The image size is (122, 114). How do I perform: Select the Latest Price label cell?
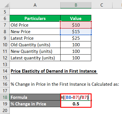(x=35, y=38)
